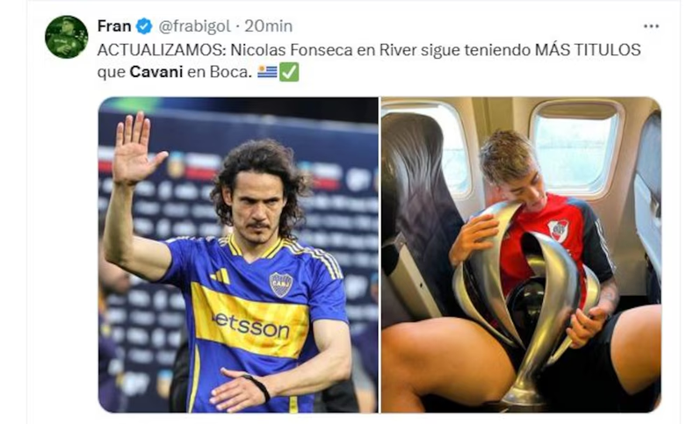Open the three-dot more options menu

(651, 26)
